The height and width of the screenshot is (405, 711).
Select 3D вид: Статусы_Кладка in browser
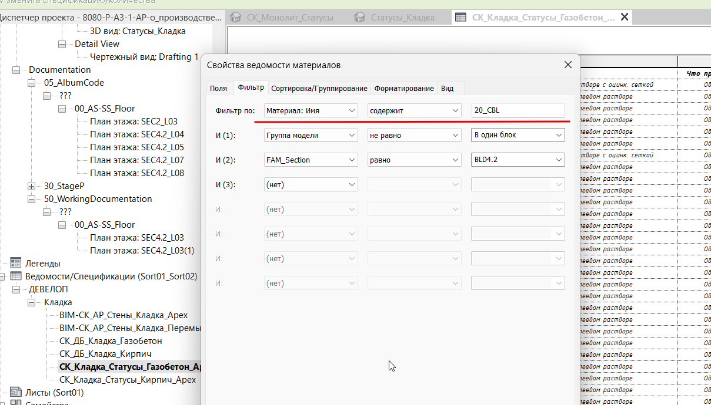tap(138, 31)
